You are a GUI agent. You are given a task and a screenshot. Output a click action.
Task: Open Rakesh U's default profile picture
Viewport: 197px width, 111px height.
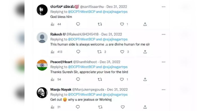(x=42, y=37)
